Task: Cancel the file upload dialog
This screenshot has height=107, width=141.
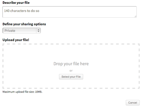Action: click(x=133, y=103)
